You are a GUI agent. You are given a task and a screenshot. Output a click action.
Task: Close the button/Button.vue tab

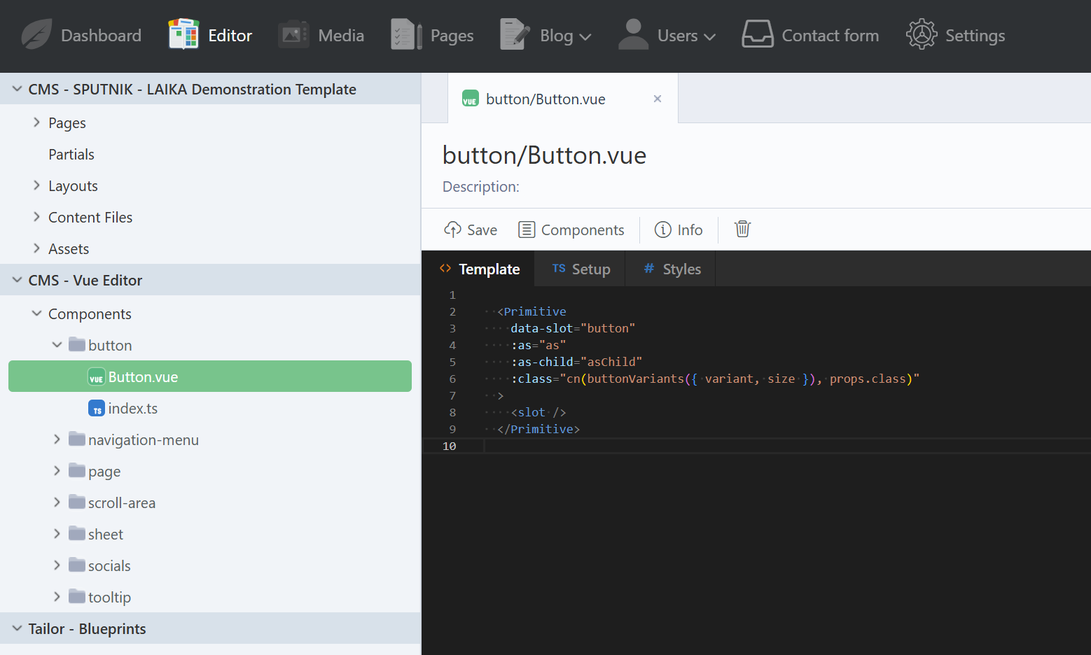pyautogui.click(x=658, y=99)
